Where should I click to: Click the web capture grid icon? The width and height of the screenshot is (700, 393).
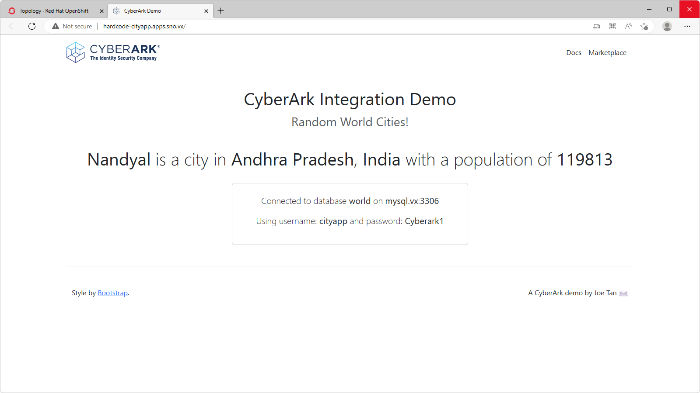(x=612, y=26)
